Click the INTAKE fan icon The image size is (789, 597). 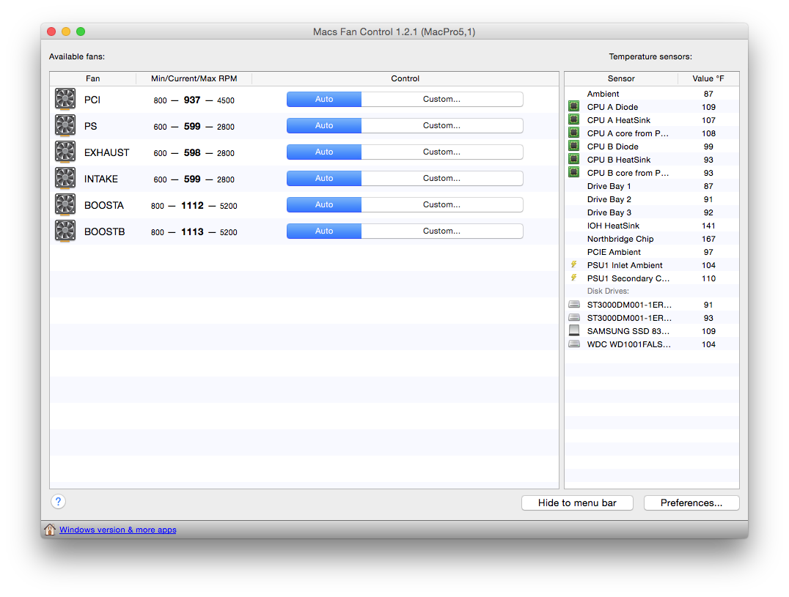(x=65, y=179)
